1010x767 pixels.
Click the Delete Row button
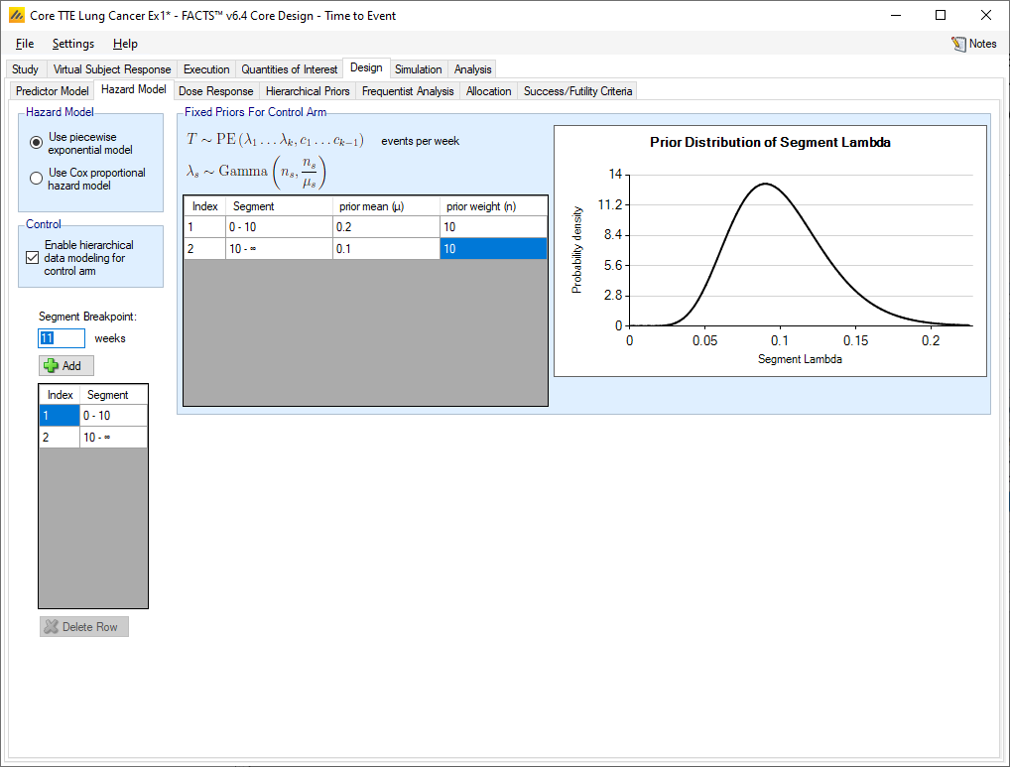click(x=84, y=627)
